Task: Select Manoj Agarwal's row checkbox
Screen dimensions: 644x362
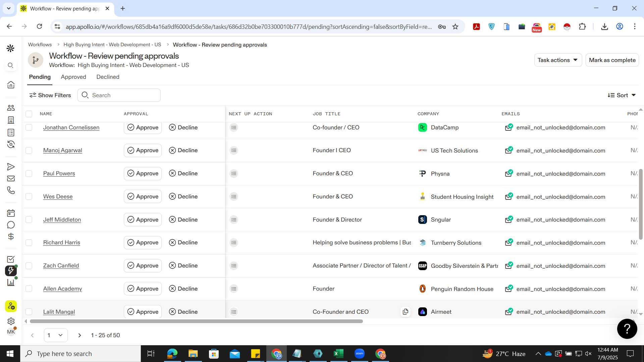Action: tap(29, 150)
